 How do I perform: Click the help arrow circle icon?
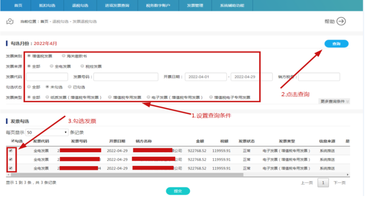click(x=341, y=21)
